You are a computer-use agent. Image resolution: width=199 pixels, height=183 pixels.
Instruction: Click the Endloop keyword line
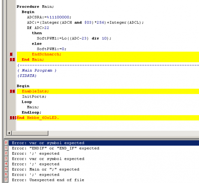pyautogui.click(x=31, y=112)
